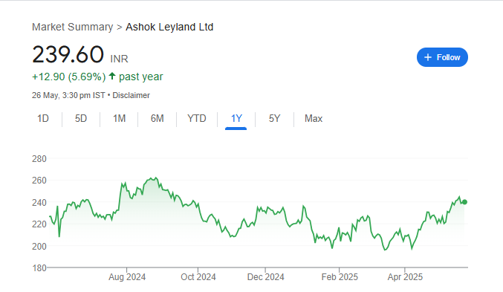Click the green endpoint dot on chart
503x292 pixels.
tap(464, 202)
